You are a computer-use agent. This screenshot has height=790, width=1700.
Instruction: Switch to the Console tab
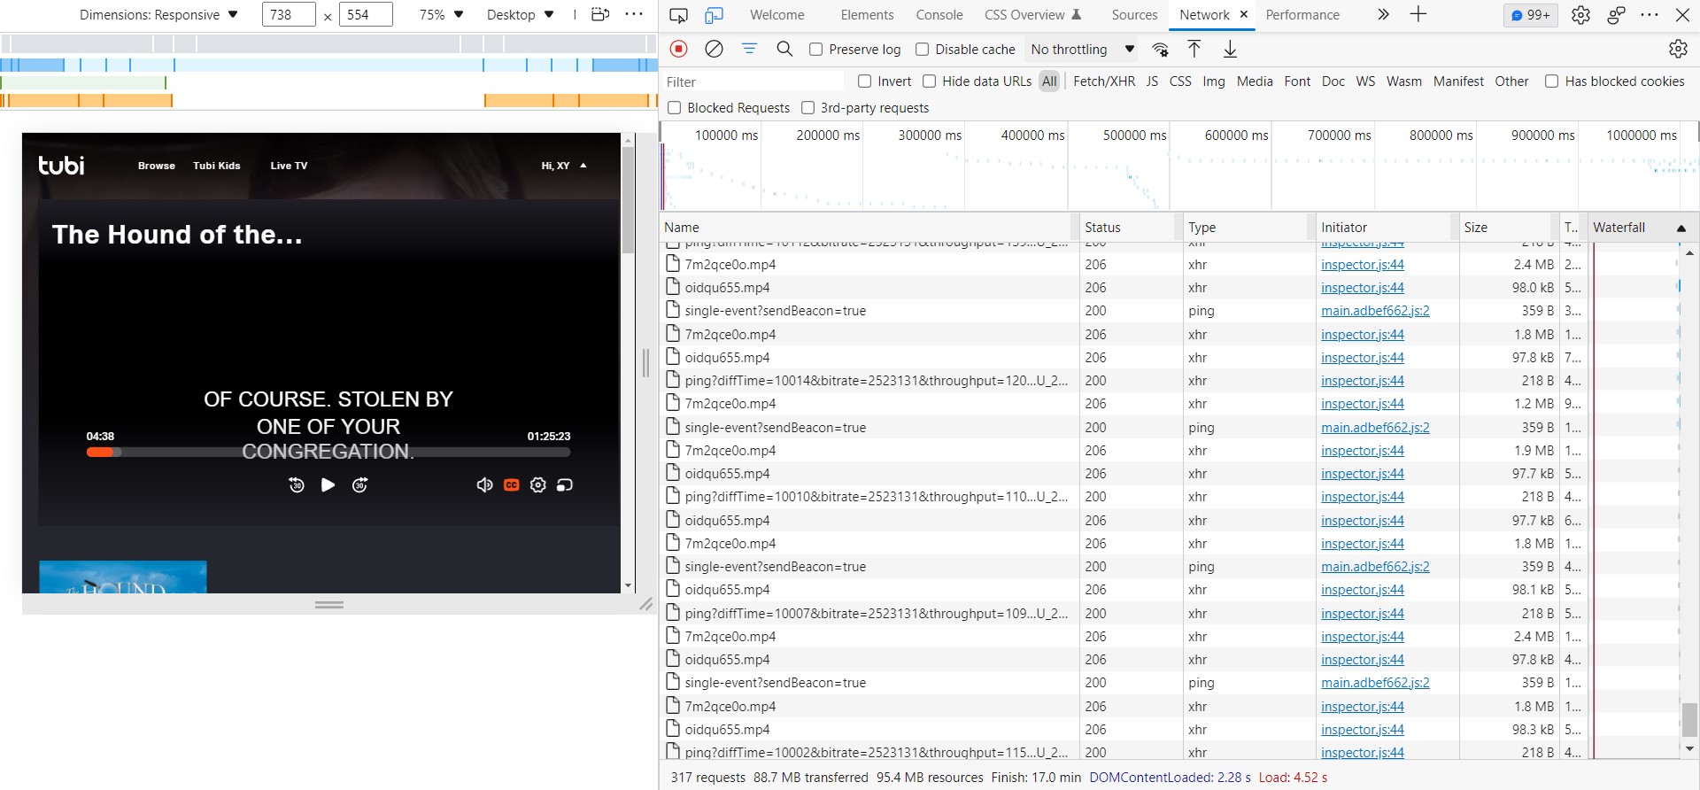939,15
